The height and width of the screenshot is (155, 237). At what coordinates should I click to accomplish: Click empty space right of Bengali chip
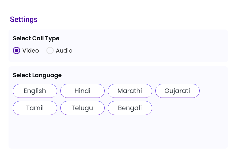189,108
